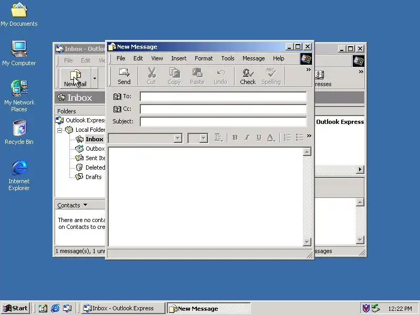Show more New Message toolbar buttons chevron
420x315 pixels.
pos(309,70)
